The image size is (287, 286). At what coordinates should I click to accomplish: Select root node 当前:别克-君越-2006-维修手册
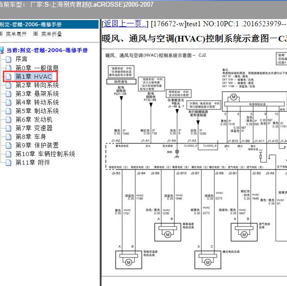click(x=47, y=50)
